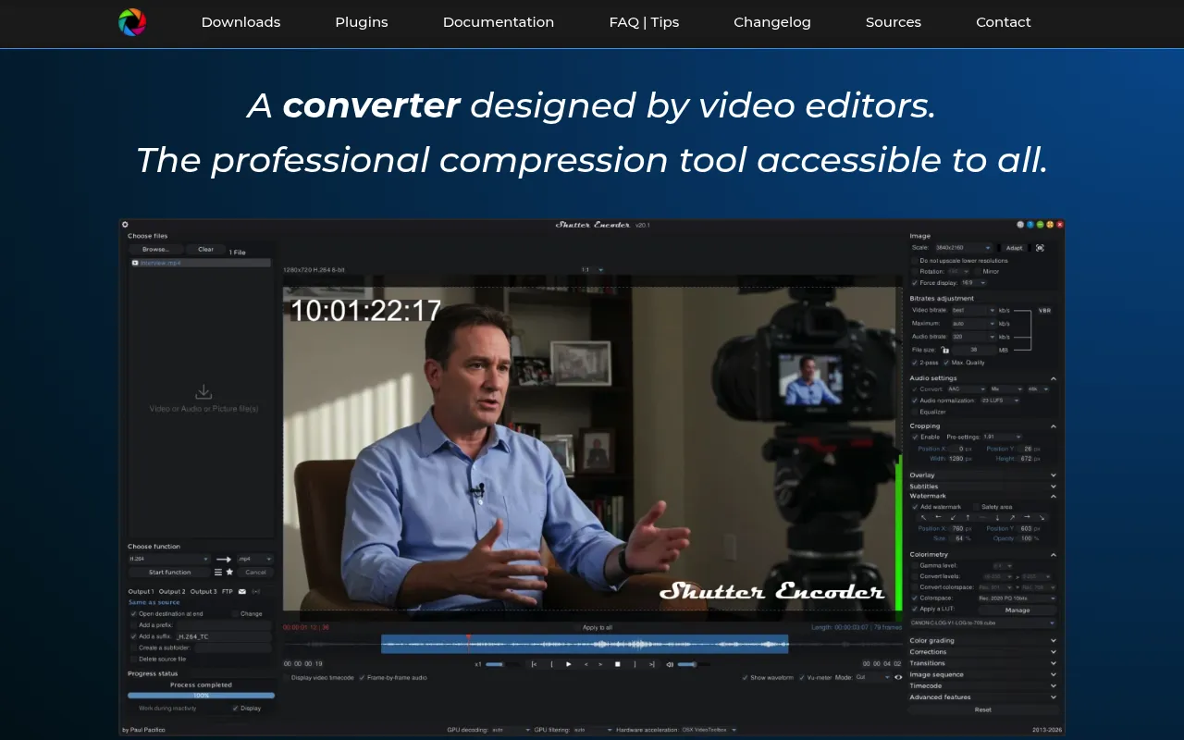The height and width of the screenshot is (740, 1184).
Task: Click the Shutter Encoder aperture logo
Action: 132,22
